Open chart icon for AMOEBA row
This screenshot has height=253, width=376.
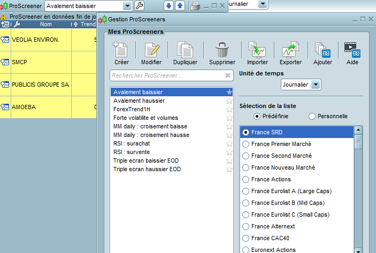[x=5, y=107]
